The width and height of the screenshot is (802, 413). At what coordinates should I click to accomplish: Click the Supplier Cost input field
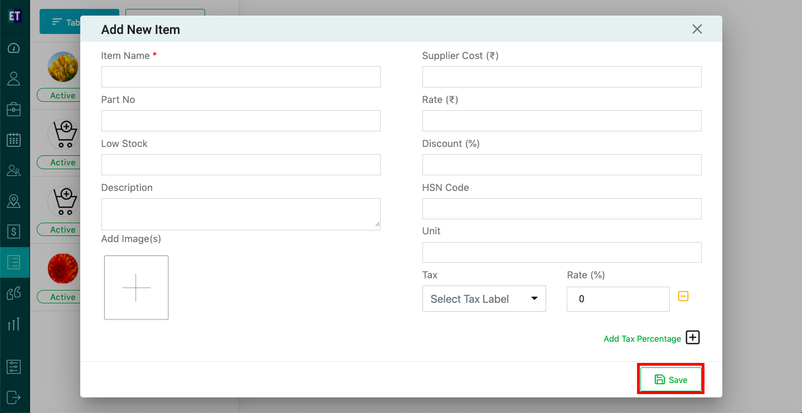click(x=562, y=77)
